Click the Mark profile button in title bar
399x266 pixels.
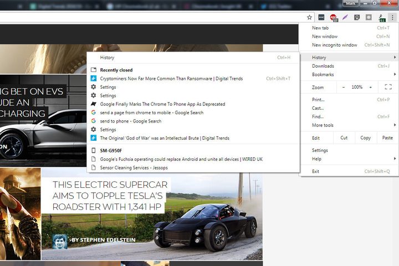(x=350, y=3)
